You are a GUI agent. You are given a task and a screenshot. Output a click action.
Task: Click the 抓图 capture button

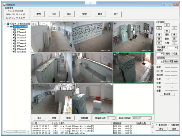pyautogui.click(x=68, y=118)
